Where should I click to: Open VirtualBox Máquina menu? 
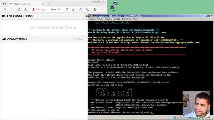coord(100,19)
